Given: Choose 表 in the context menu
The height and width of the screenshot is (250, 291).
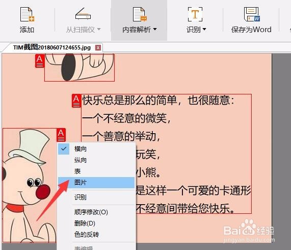Looking at the screenshot, I should [96, 171].
